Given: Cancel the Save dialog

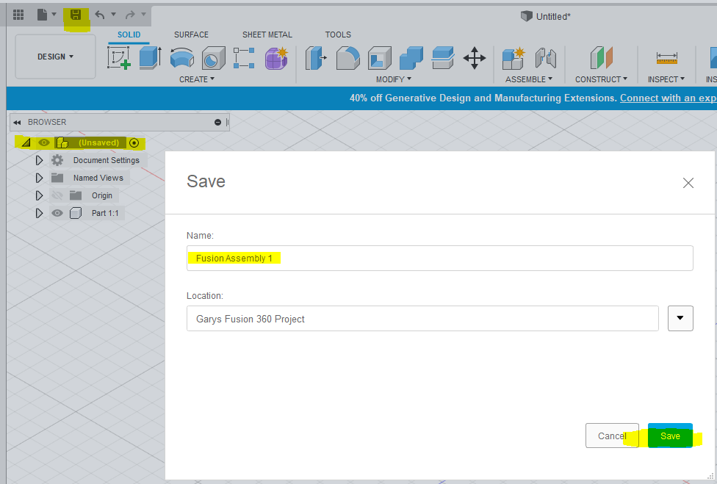Looking at the screenshot, I should click(612, 435).
